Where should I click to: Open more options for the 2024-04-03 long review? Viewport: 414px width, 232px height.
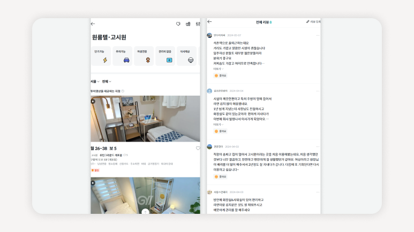point(318,146)
